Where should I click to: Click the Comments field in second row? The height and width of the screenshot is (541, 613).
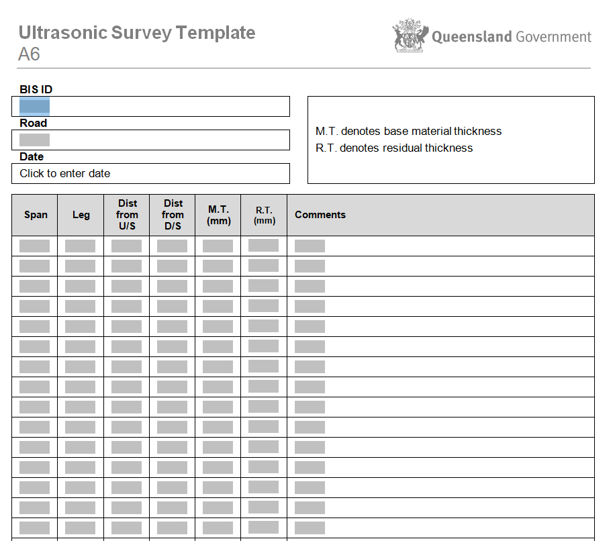pos(310,266)
